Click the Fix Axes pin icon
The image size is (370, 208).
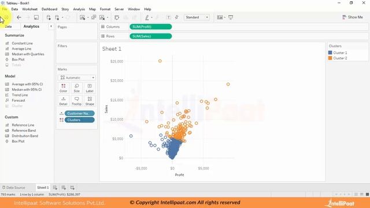pyautogui.click(x=176, y=17)
